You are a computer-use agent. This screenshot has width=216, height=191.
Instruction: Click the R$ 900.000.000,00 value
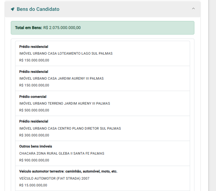click(34, 160)
